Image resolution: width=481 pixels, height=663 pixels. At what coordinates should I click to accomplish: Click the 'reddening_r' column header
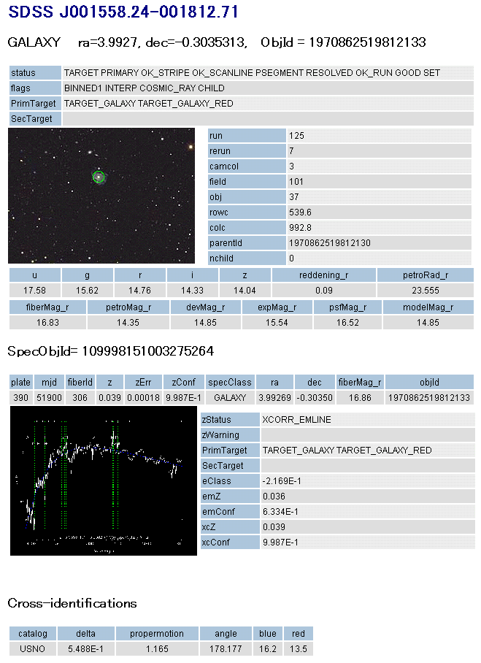click(323, 275)
